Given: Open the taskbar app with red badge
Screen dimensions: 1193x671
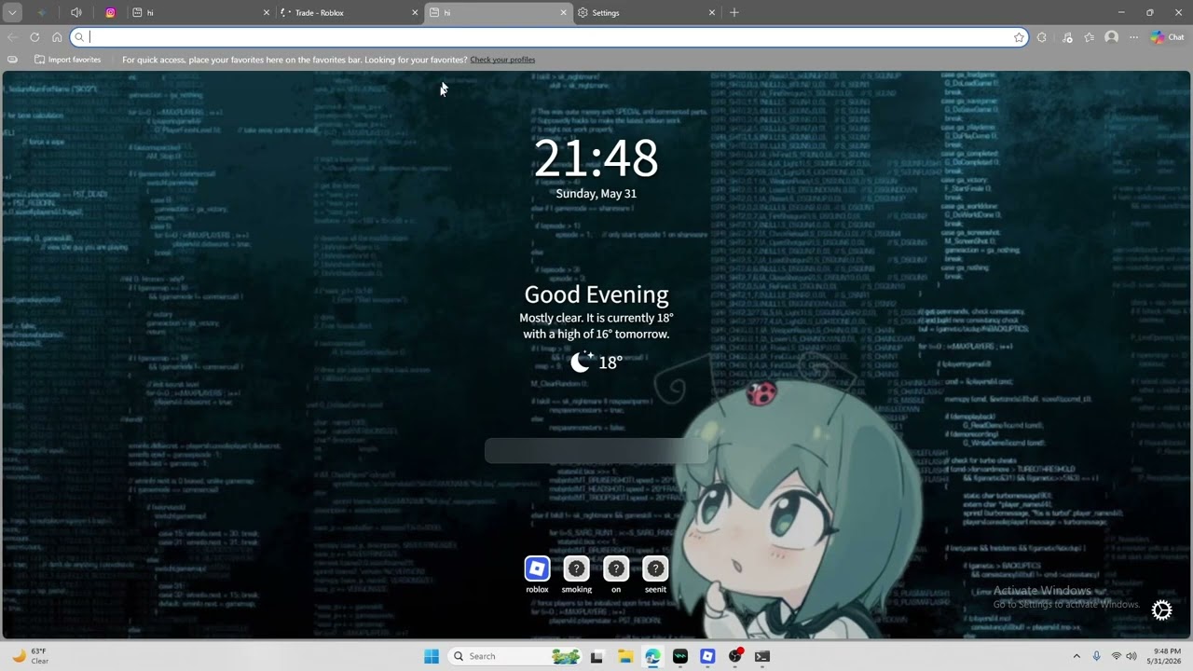Looking at the screenshot, I should [x=735, y=656].
